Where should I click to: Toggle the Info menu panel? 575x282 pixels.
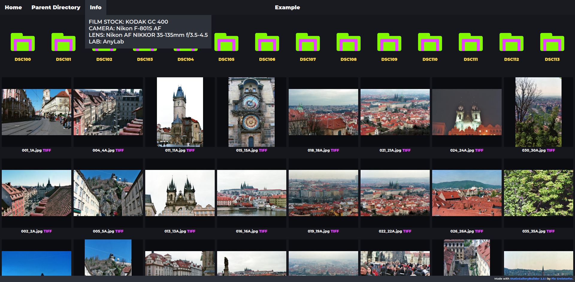click(96, 7)
